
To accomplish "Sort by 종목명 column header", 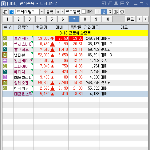I will [x=23, y=27].
